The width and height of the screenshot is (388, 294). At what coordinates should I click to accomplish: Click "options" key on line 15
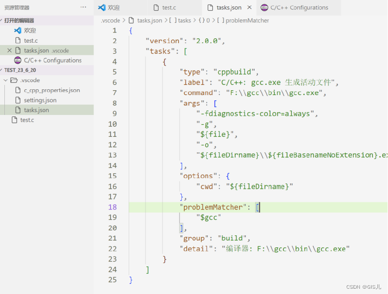click(x=198, y=176)
